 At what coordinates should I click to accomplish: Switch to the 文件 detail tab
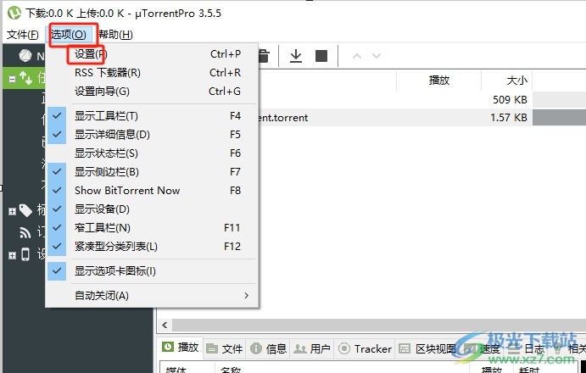[x=224, y=348]
